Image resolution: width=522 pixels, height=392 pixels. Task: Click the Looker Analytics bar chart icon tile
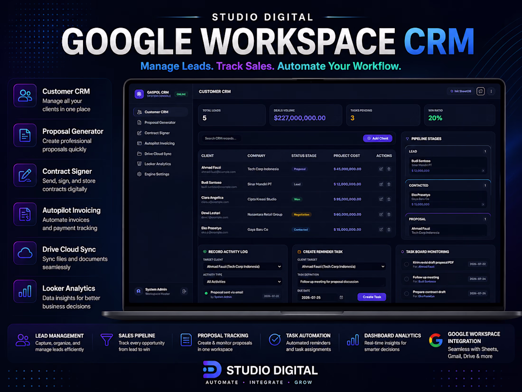pos(25,291)
